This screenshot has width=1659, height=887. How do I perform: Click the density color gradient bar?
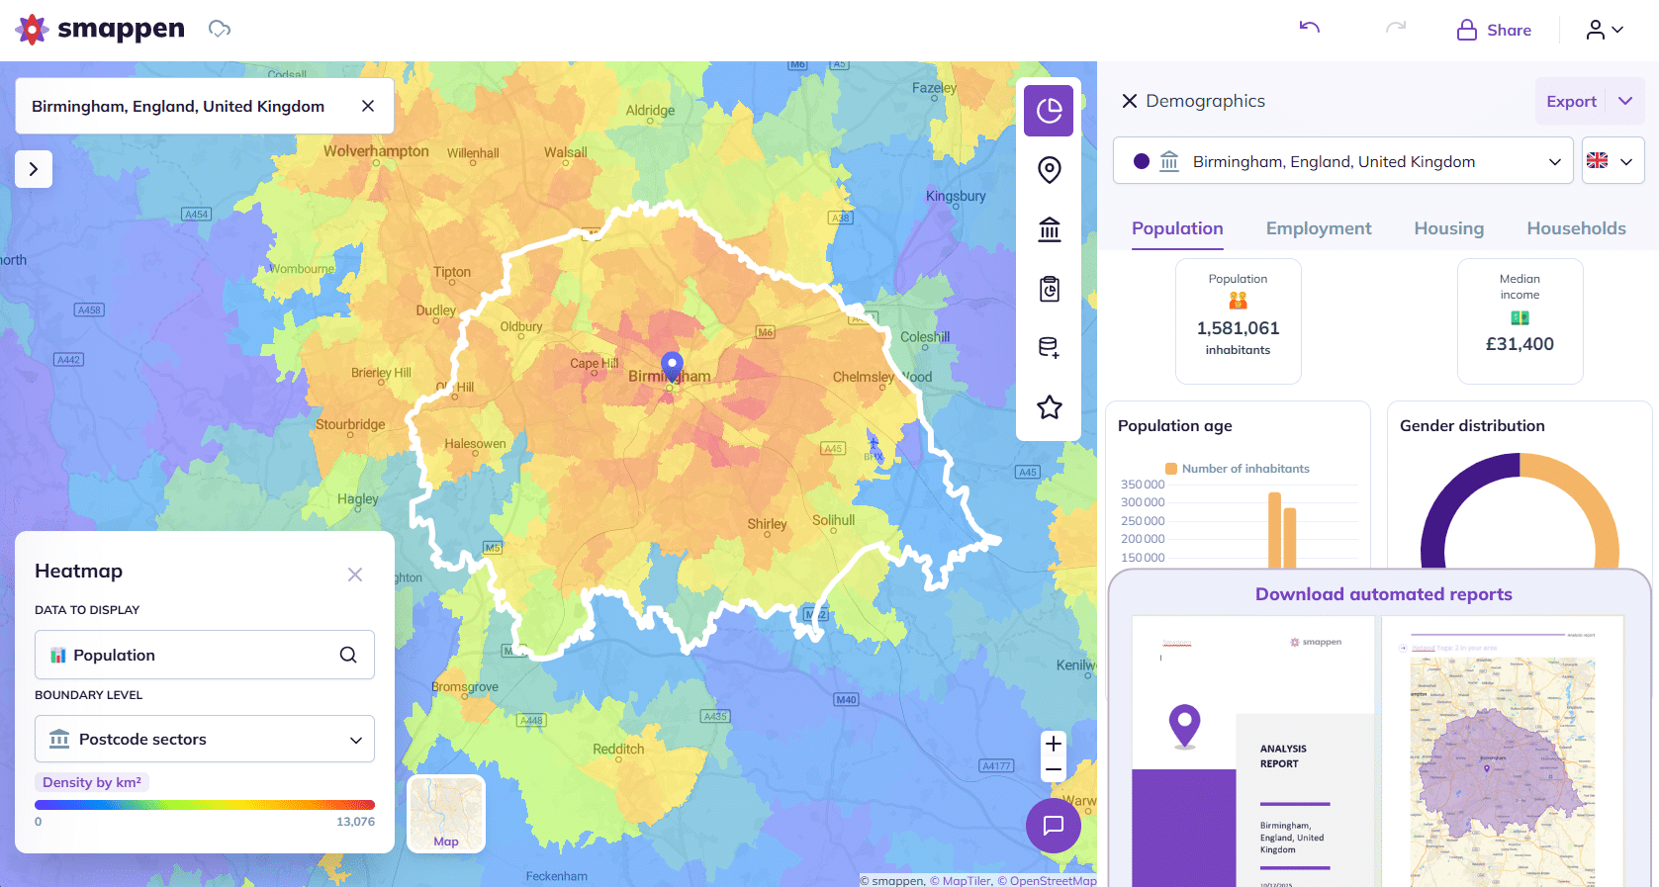tap(205, 805)
